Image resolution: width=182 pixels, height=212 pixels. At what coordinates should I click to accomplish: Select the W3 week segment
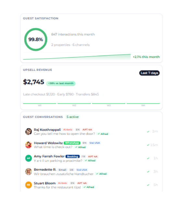(x=109, y=104)
